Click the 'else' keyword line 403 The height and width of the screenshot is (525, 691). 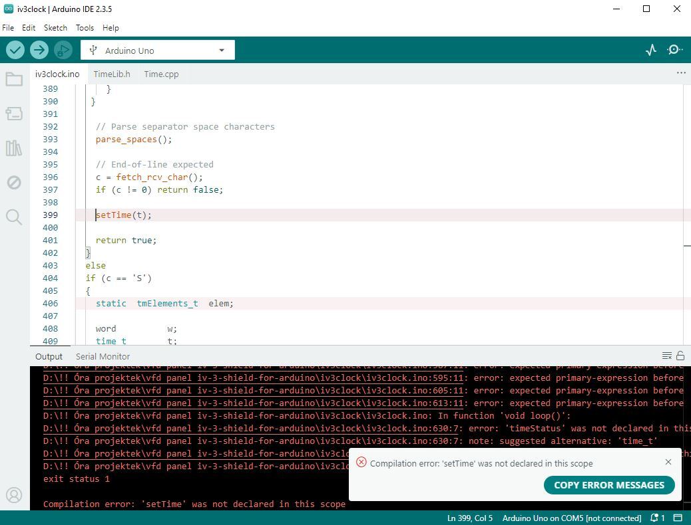(96, 266)
